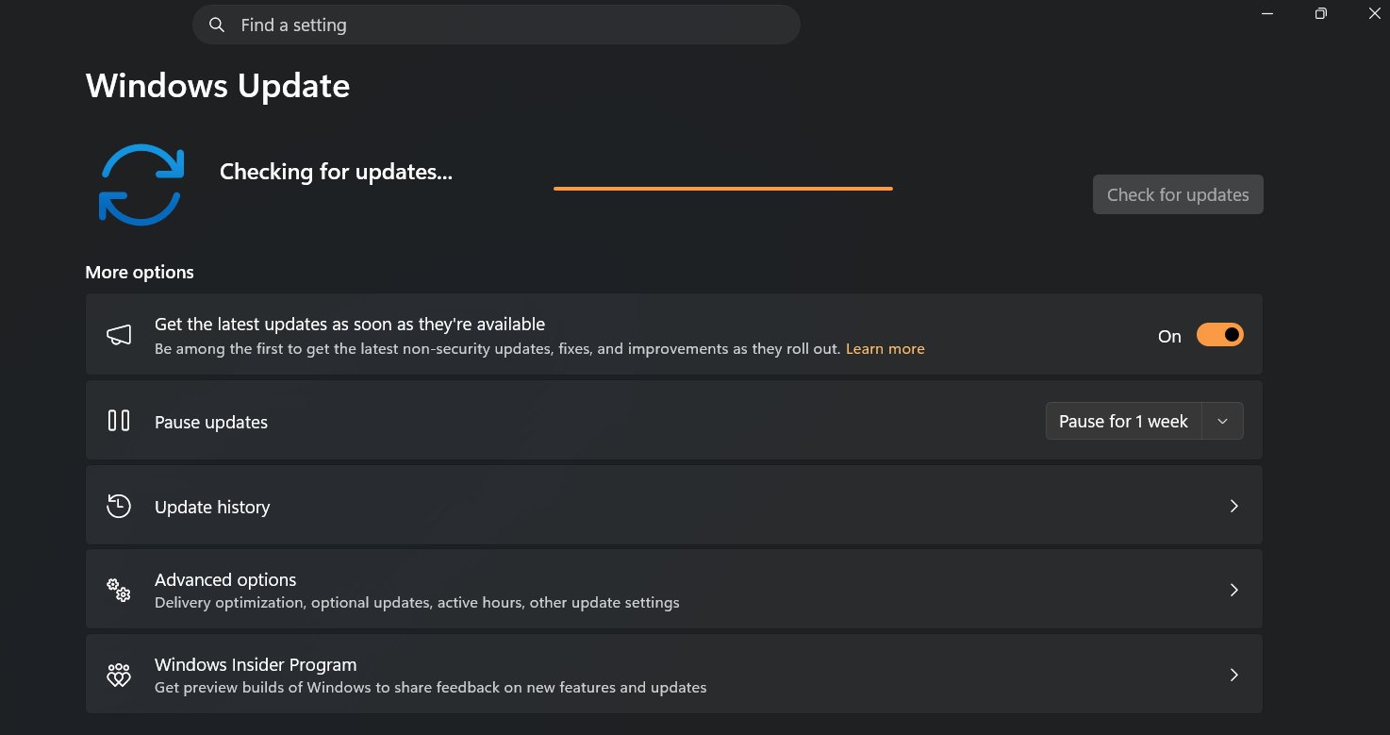Open the Update history entry
1390x735 pixels.
[212, 508]
